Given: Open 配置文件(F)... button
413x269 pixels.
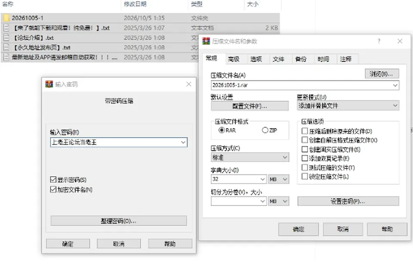Looking at the screenshot, I should 250,106.
